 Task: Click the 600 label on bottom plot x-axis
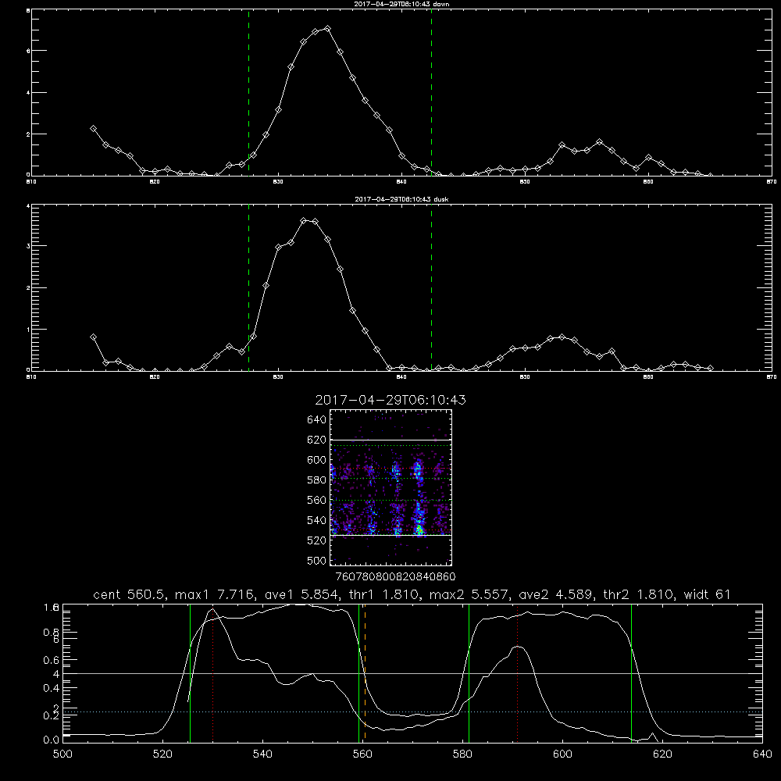(562, 754)
